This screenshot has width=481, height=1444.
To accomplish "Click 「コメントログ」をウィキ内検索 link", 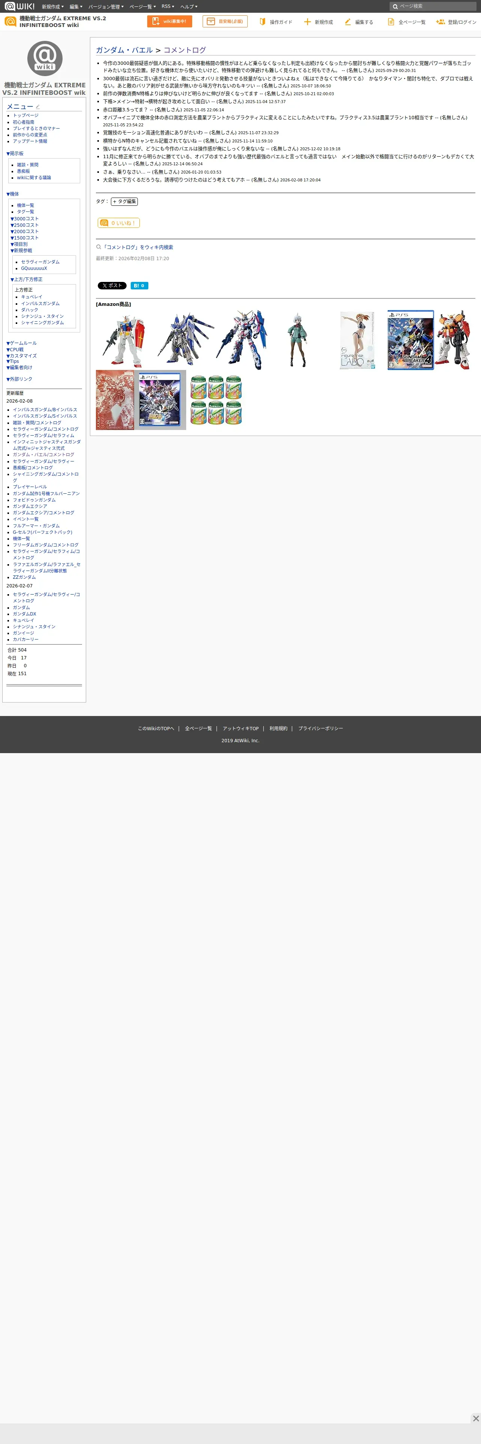I will (x=138, y=247).
